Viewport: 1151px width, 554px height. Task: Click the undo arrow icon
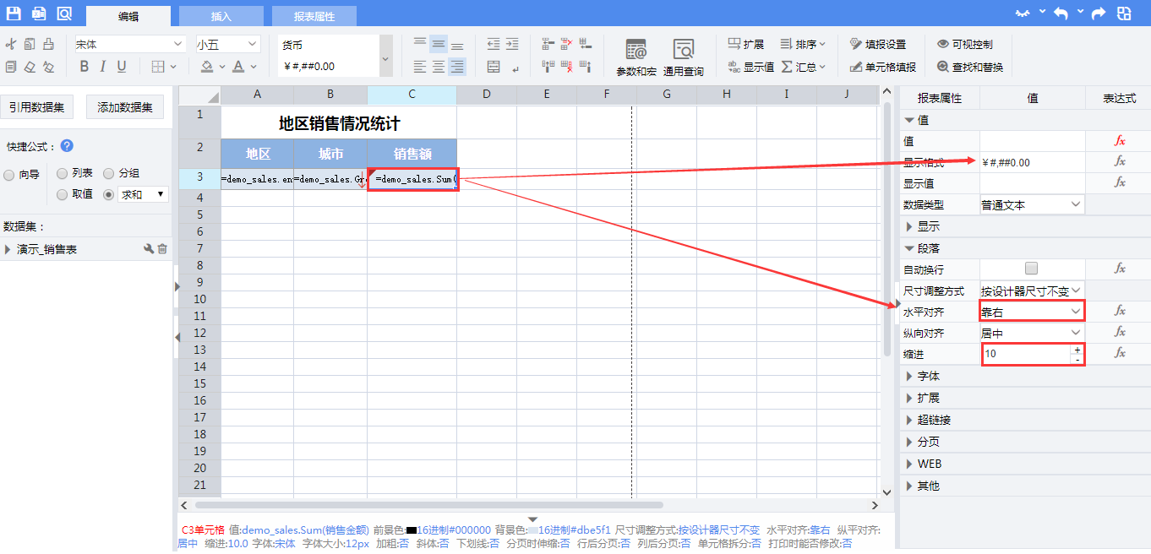1061,14
